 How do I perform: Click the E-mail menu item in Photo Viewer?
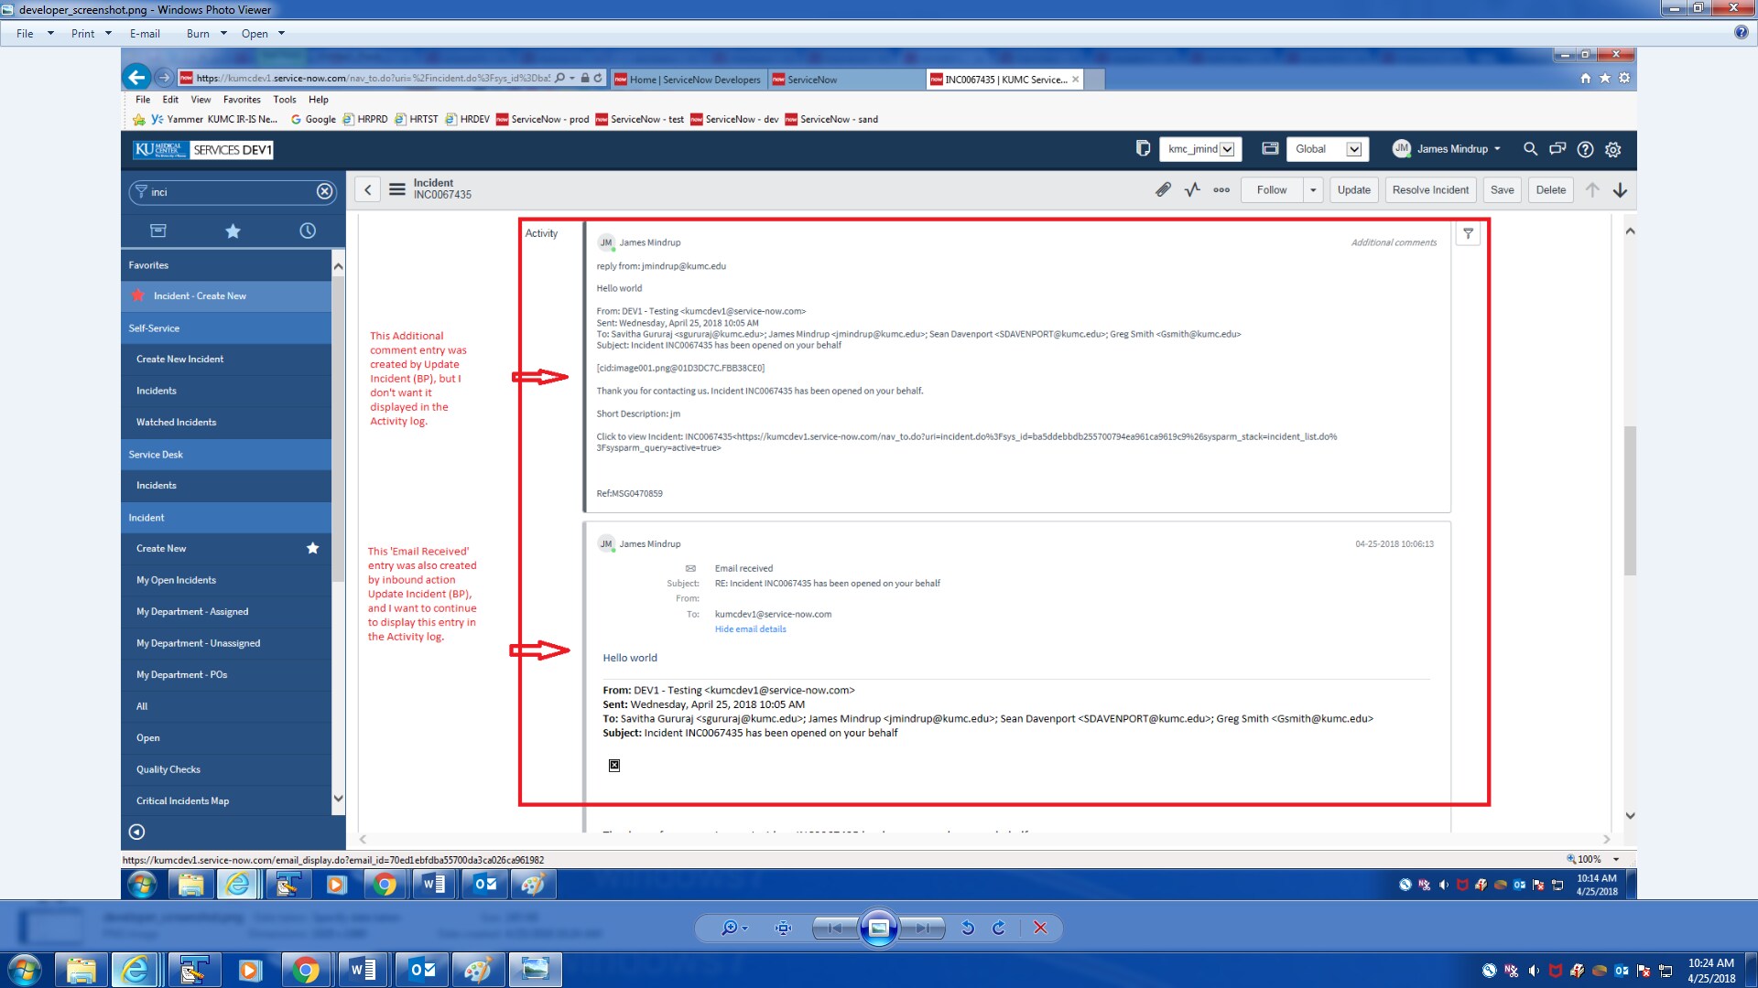point(145,34)
